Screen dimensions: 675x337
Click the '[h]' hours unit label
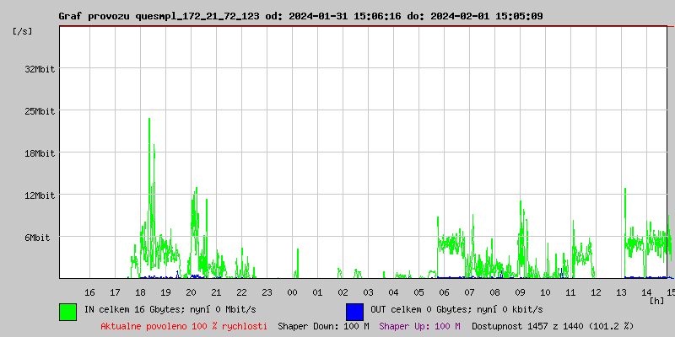[x=657, y=299]
